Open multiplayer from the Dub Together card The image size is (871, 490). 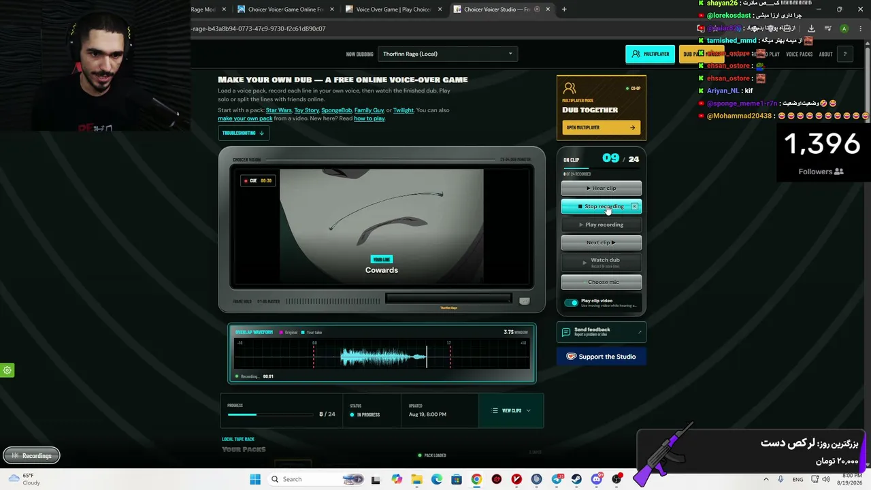[x=601, y=127]
